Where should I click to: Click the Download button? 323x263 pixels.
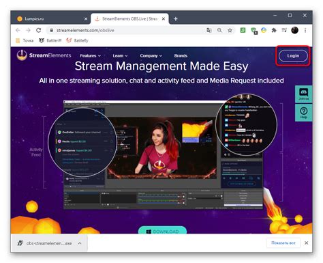tap(162, 230)
